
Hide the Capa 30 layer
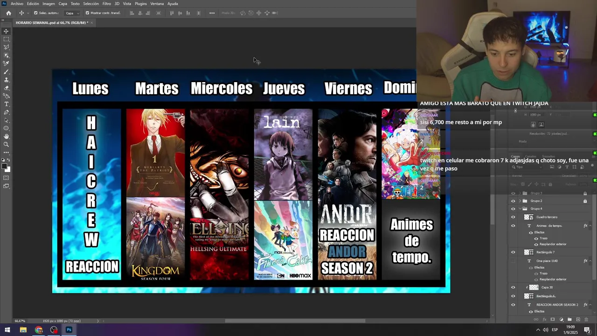point(513,287)
